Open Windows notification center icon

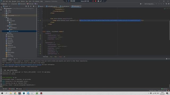tap(167, 93)
